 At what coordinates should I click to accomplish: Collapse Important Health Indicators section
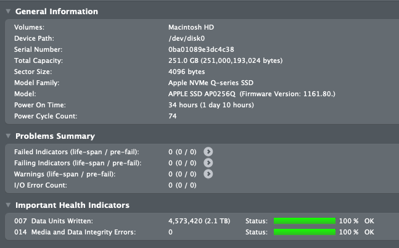coord(7,205)
